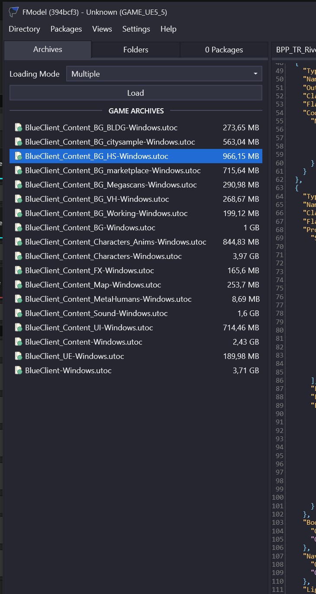Image resolution: width=316 pixels, height=594 pixels.
Task: Select BlueClient_Content_BG-Windows.utoc archive name
Action: coord(90,228)
